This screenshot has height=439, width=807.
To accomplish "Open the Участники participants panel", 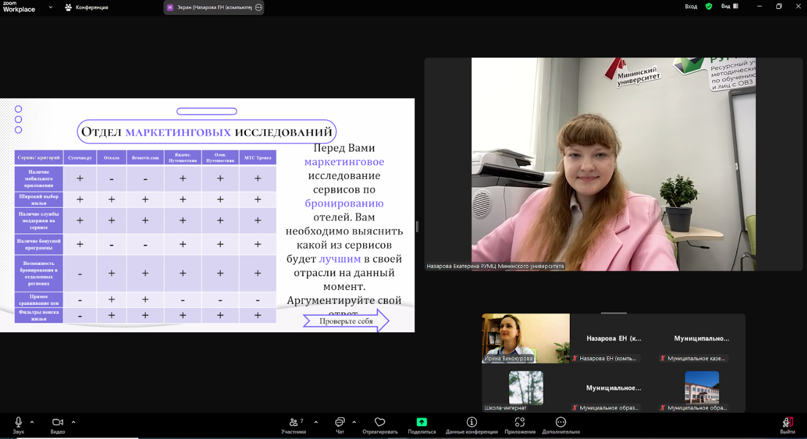I will point(294,425).
